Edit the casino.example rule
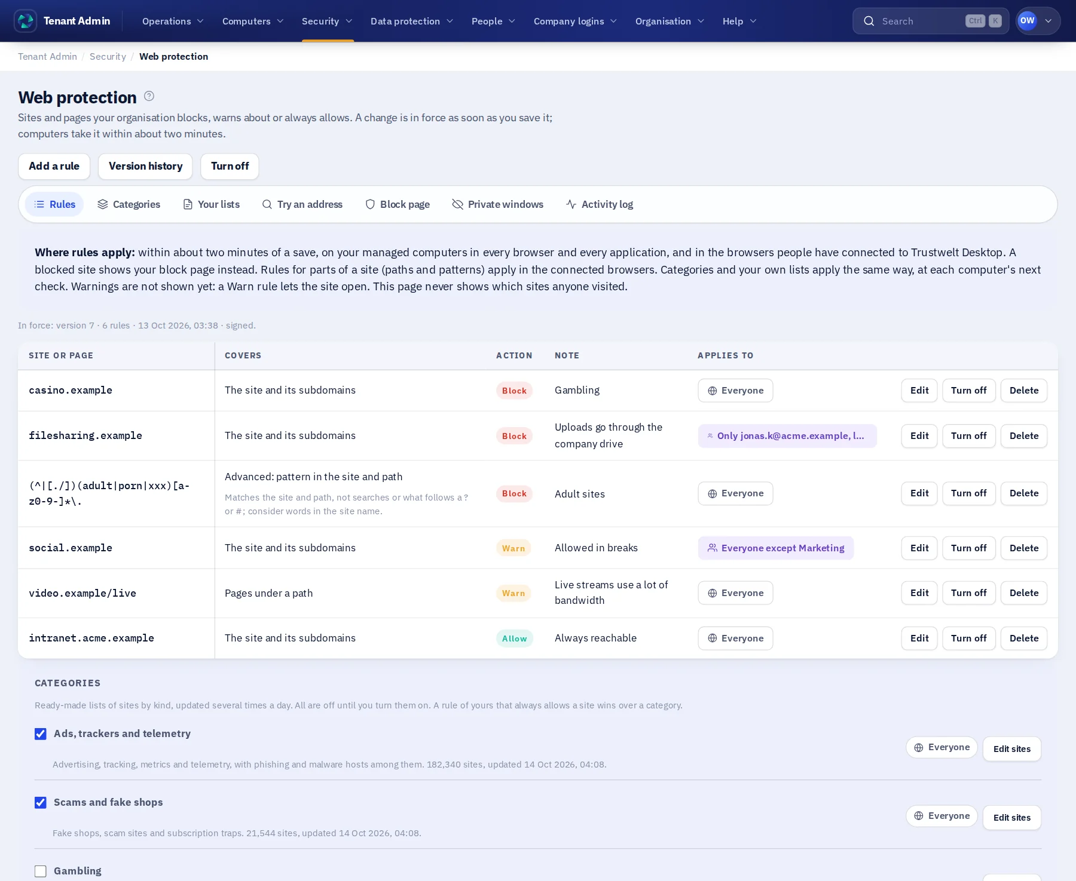The width and height of the screenshot is (1076, 881). click(919, 391)
